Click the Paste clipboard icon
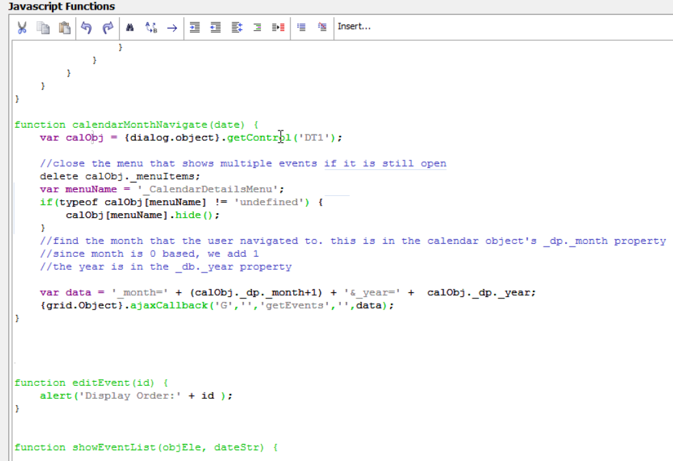Image resolution: width=673 pixels, height=461 pixels. [x=65, y=28]
